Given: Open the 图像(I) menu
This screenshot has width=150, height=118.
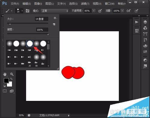Looking at the screenshot, I should pos(38,4).
